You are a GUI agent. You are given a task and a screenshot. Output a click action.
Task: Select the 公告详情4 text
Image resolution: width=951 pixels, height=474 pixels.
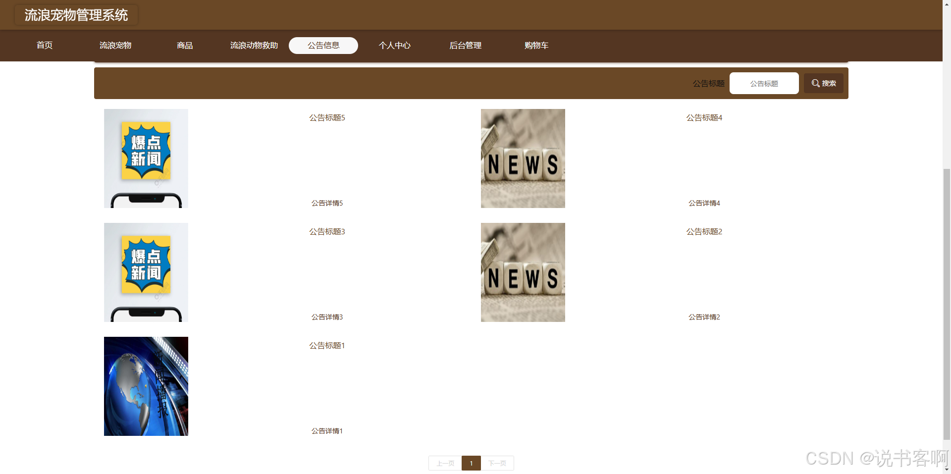click(x=704, y=203)
